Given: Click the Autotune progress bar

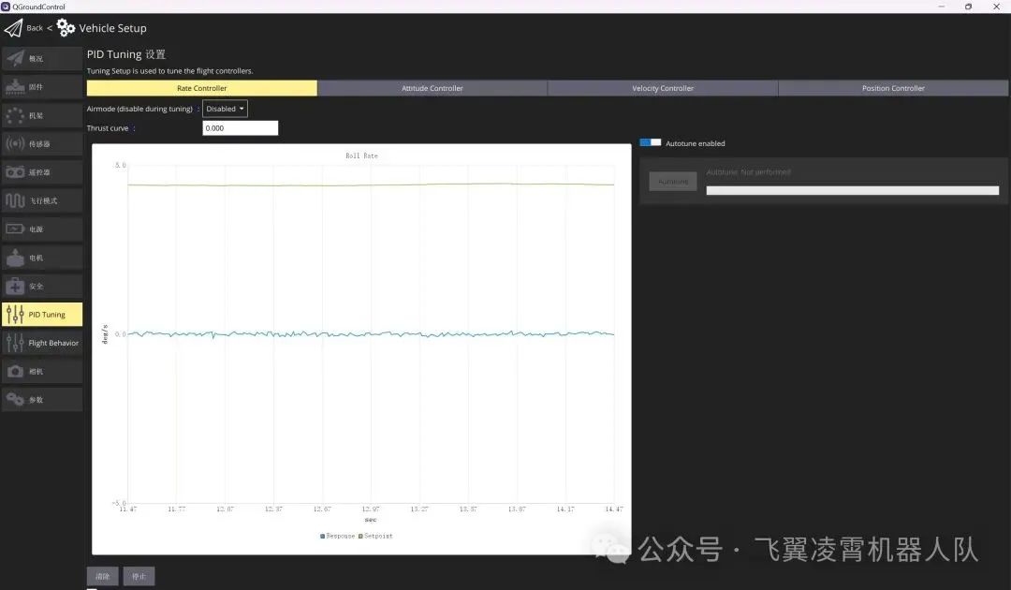Looking at the screenshot, I should (852, 191).
